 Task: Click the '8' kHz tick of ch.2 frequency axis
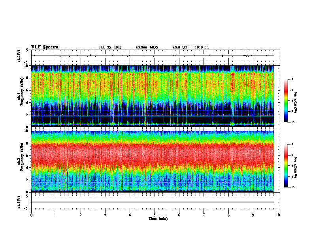(28, 143)
